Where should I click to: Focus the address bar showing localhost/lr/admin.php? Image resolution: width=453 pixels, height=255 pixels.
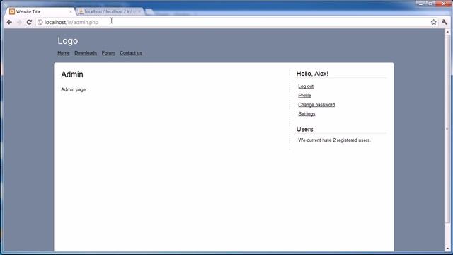point(234,22)
